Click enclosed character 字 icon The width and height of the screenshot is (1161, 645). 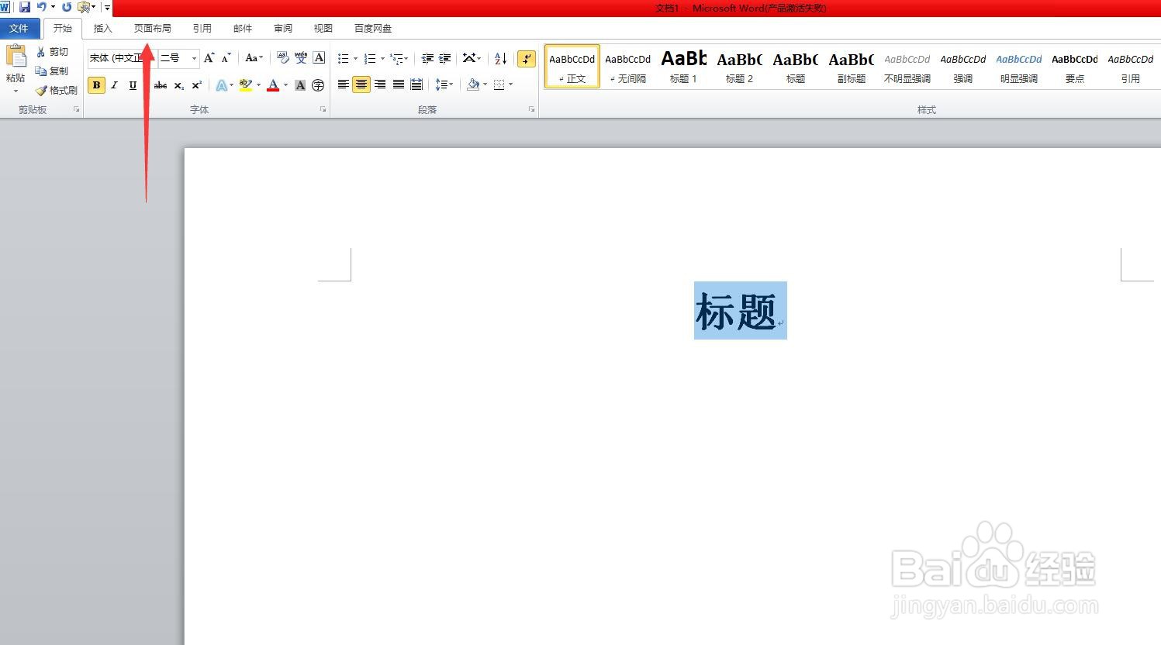click(x=318, y=85)
